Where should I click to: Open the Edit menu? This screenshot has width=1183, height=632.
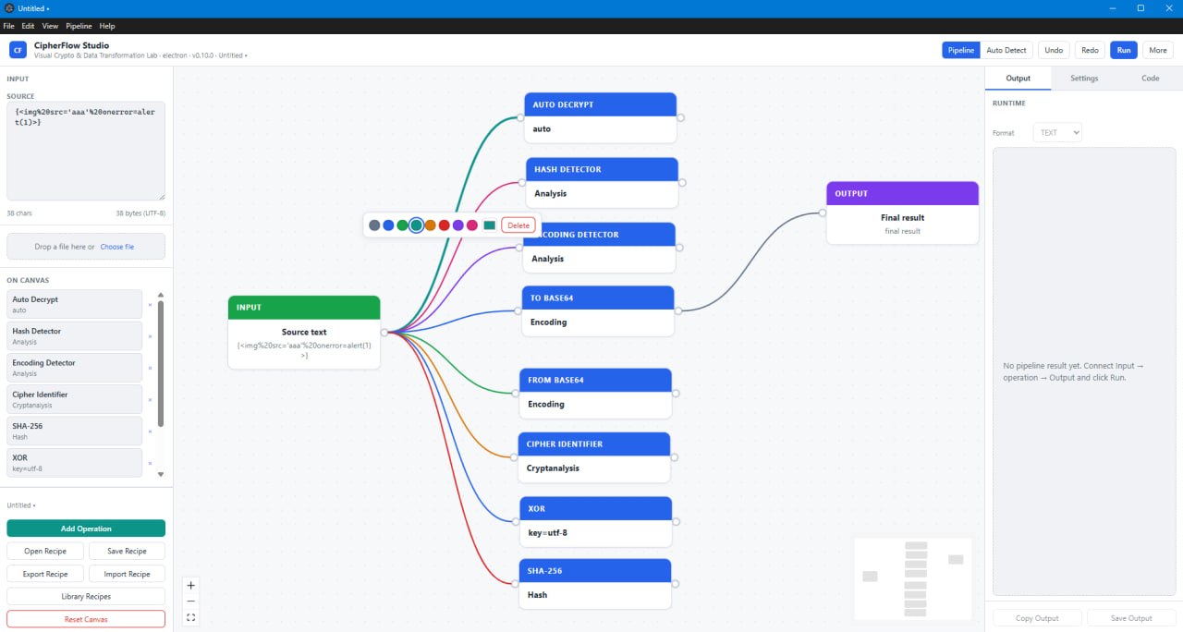(x=29, y=26)
